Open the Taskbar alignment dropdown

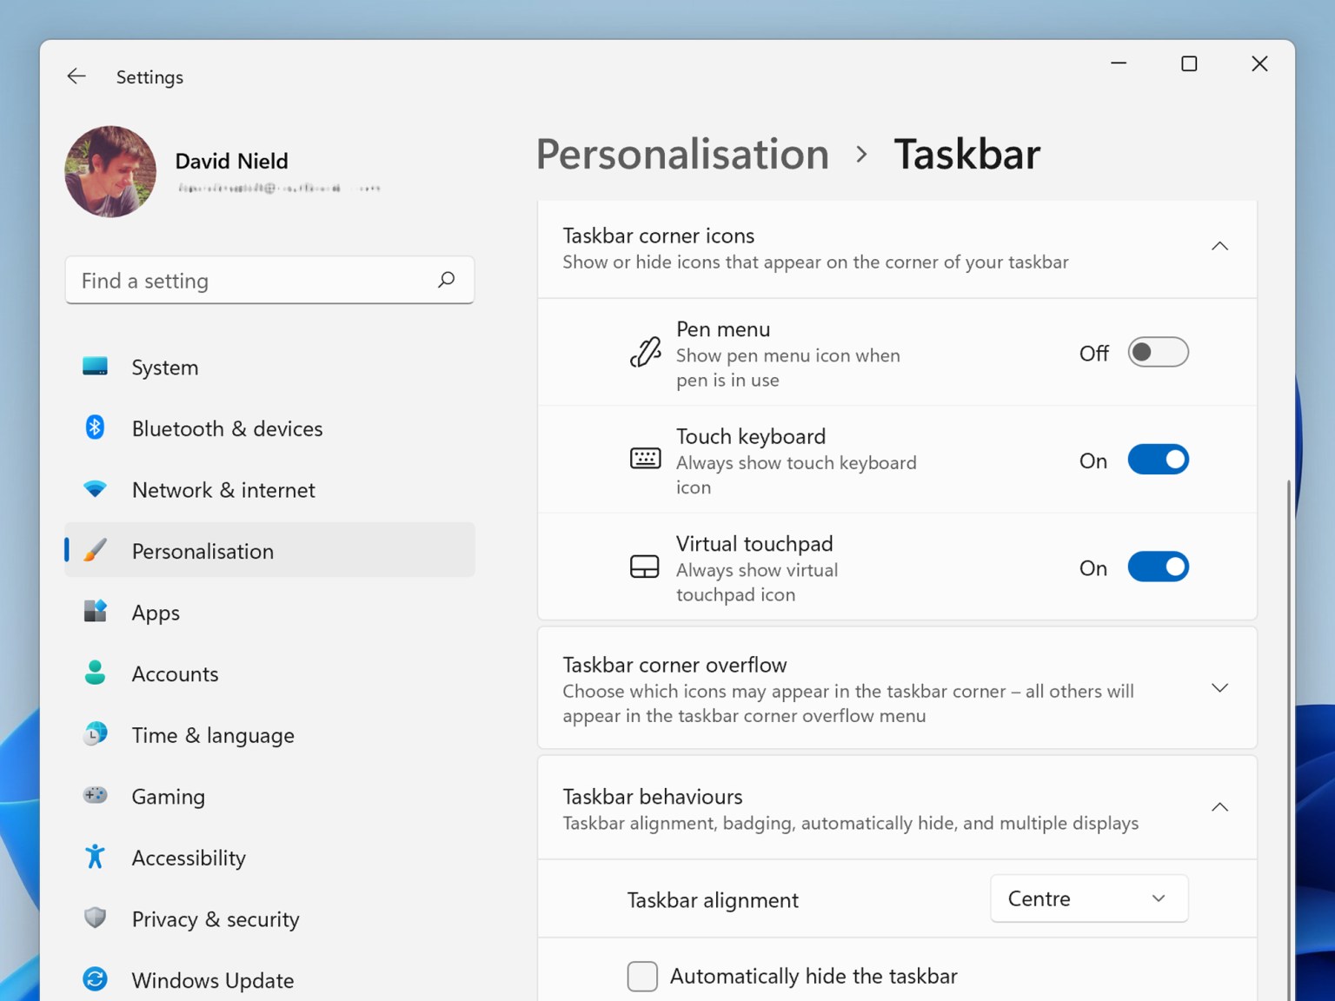point(1088,898)
